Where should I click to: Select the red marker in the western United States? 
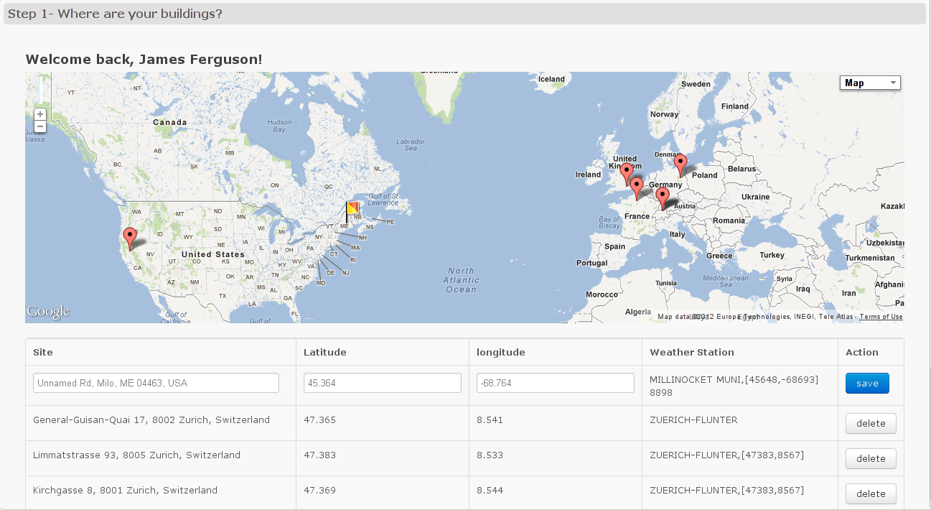(x=130, y=238)
